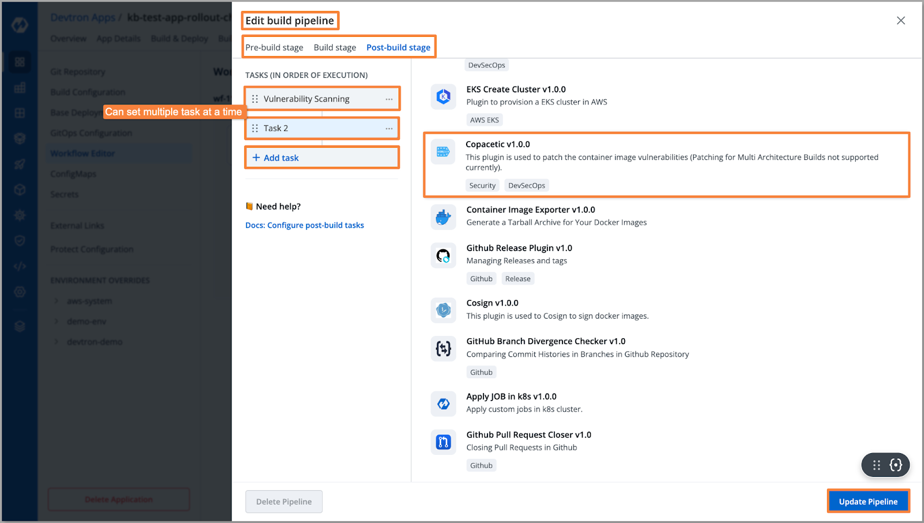
Task: Open ConfigMaps in the sidebar
Action: tap(73, 174)
